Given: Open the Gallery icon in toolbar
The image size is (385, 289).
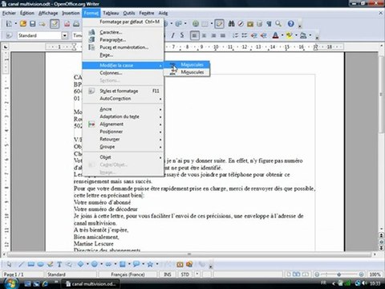Looking at the screenshot, I should coord(250,24).
